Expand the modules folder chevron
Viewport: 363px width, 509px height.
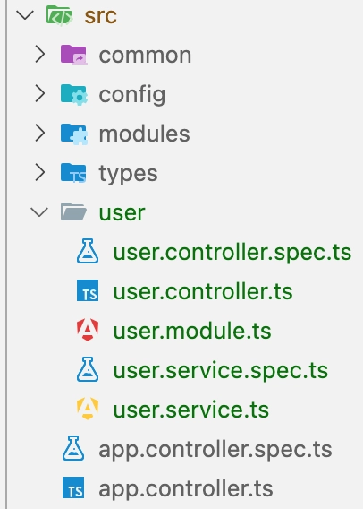click(40, 134)
